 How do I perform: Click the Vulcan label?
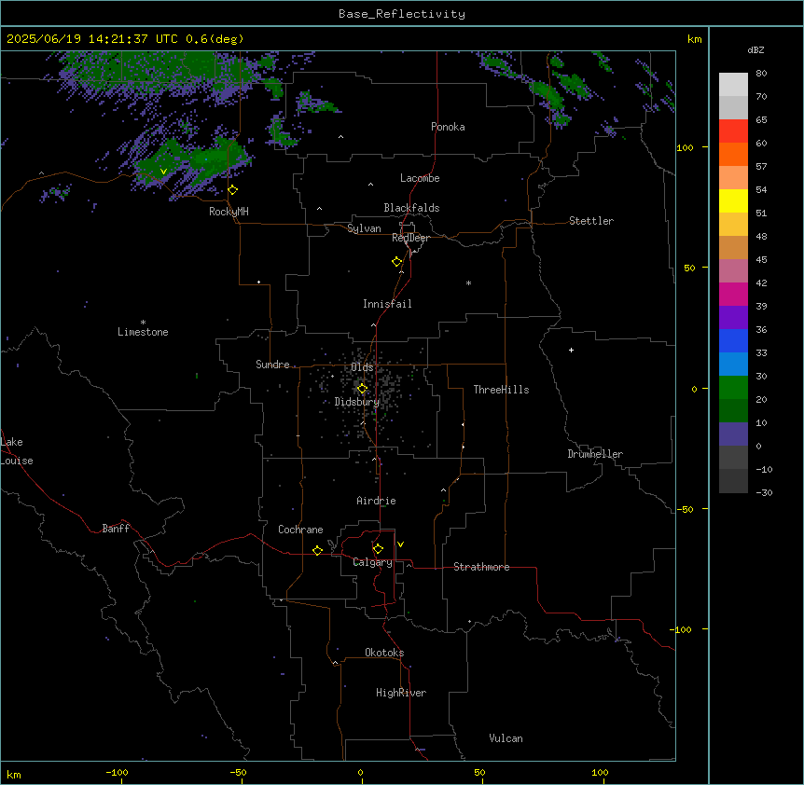[506, 738]
